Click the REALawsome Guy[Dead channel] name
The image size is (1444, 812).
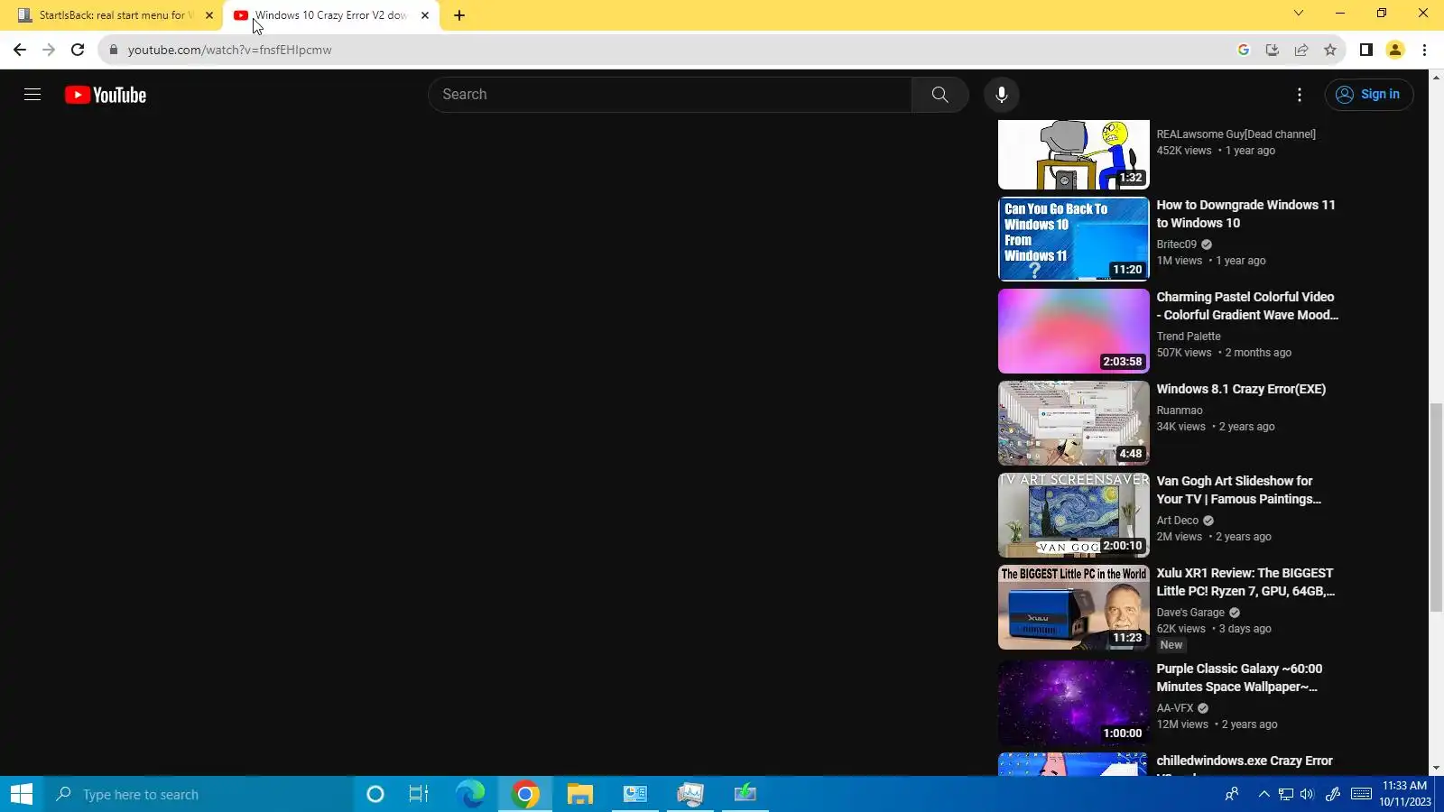(1236, 134)
